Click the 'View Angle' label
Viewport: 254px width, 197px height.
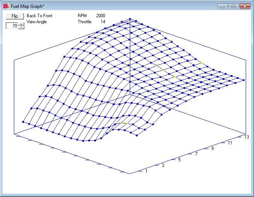[x=37, y=22]
